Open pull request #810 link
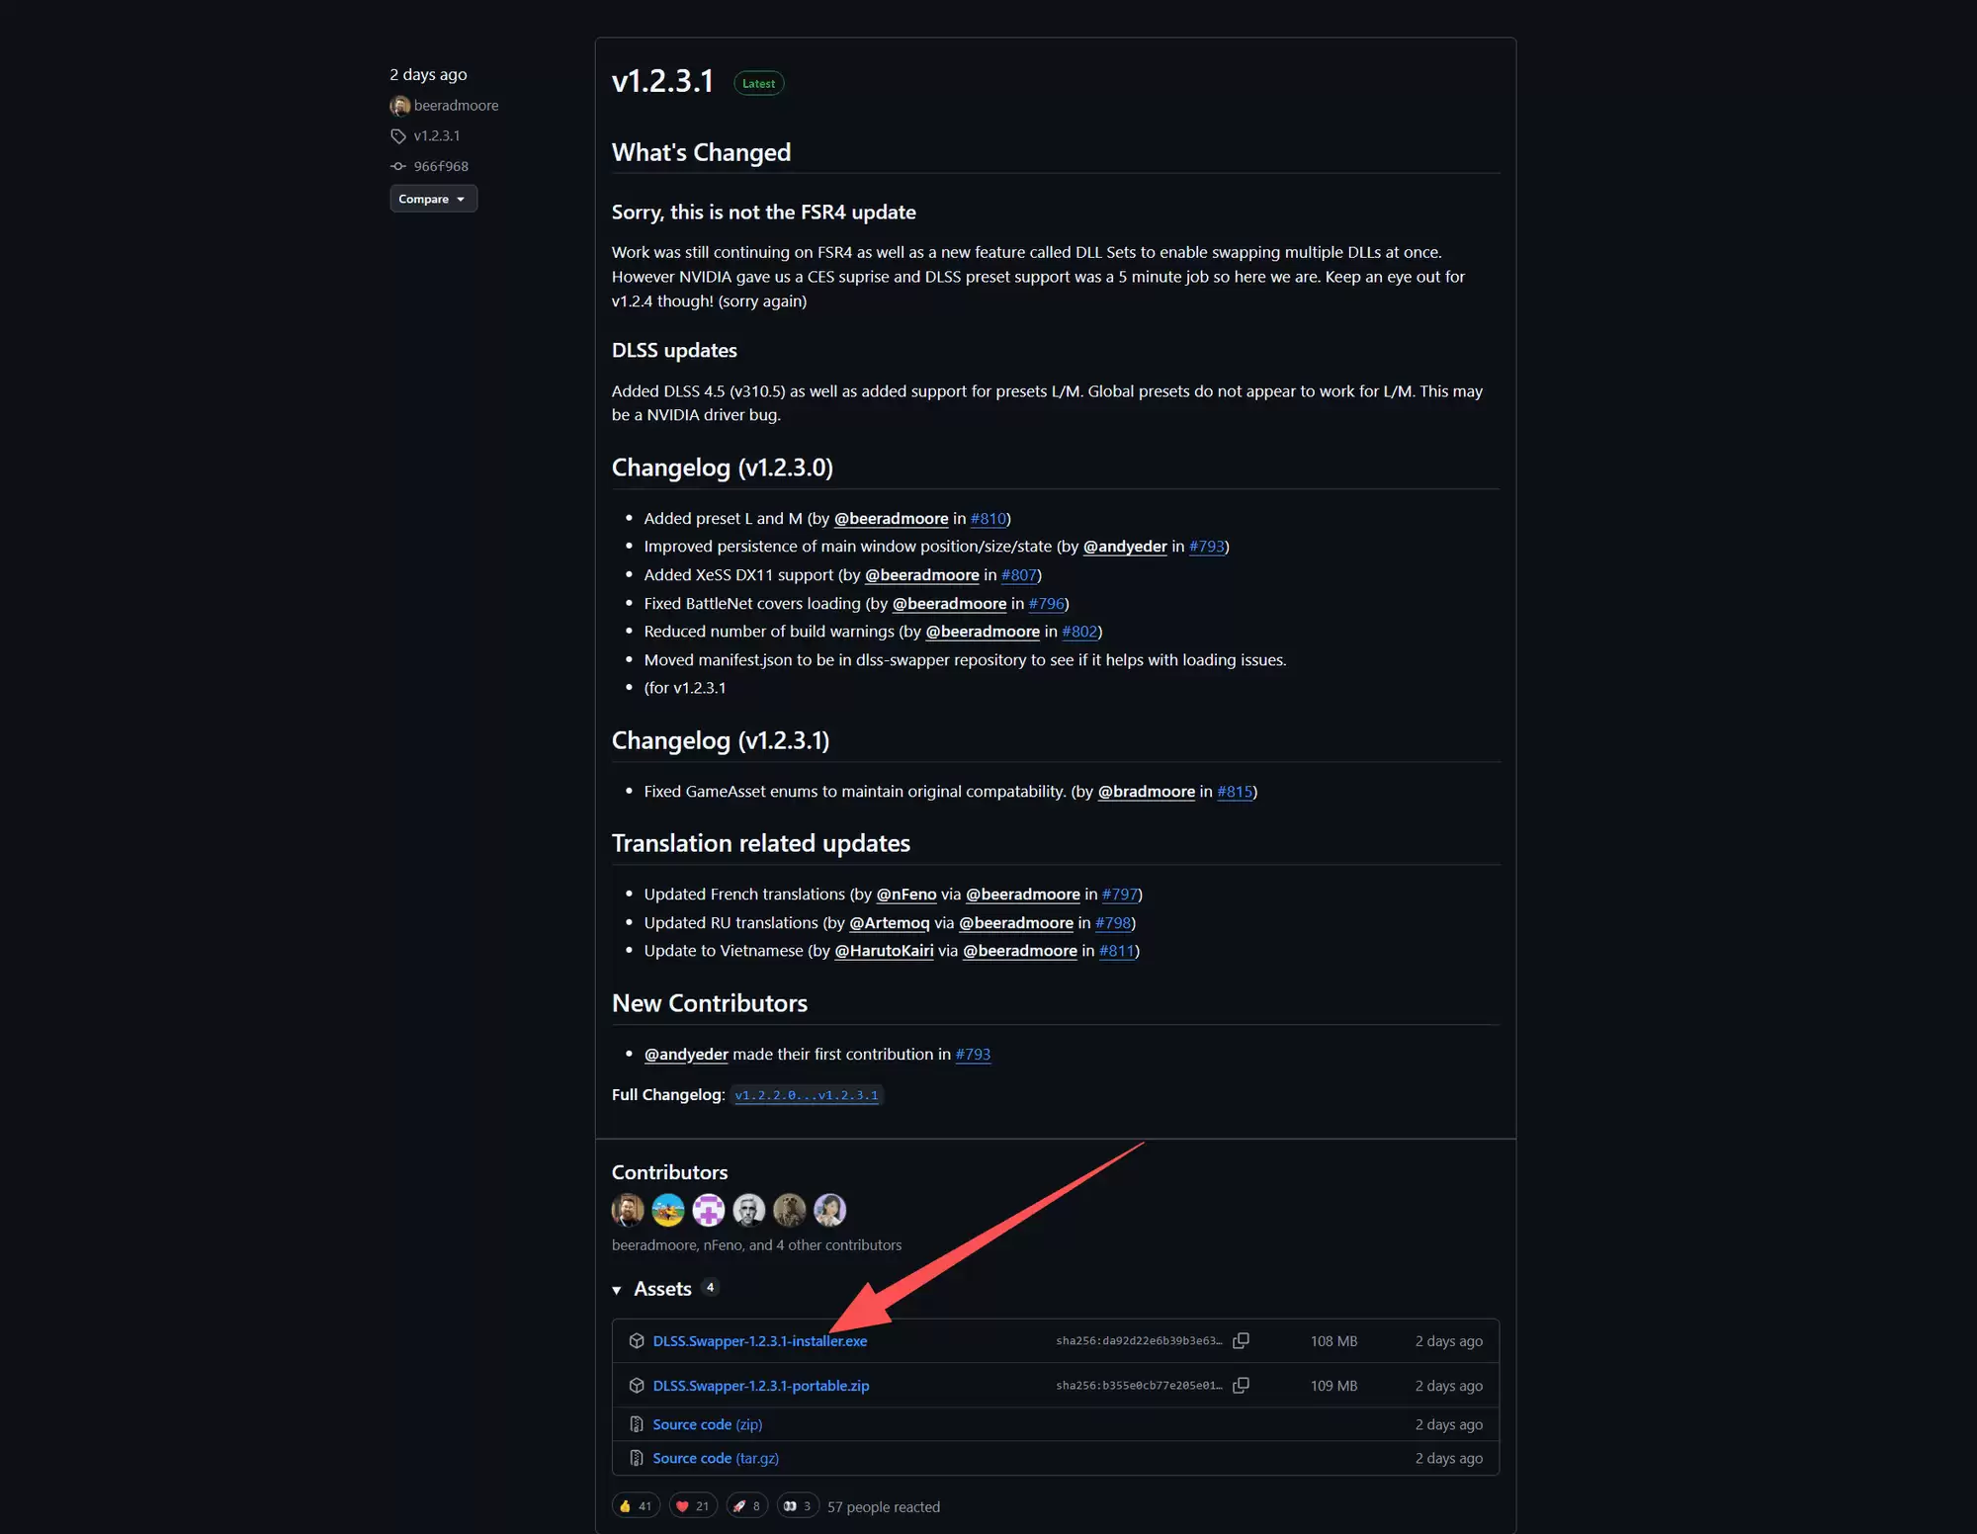Viewport: 1977px width, 1534px height. coord(988,519)
